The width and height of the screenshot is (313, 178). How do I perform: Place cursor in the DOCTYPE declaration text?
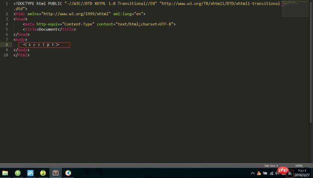pyautogui.click(x=147, y=4)
